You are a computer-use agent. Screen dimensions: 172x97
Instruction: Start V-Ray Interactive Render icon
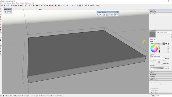coord(104,15)
